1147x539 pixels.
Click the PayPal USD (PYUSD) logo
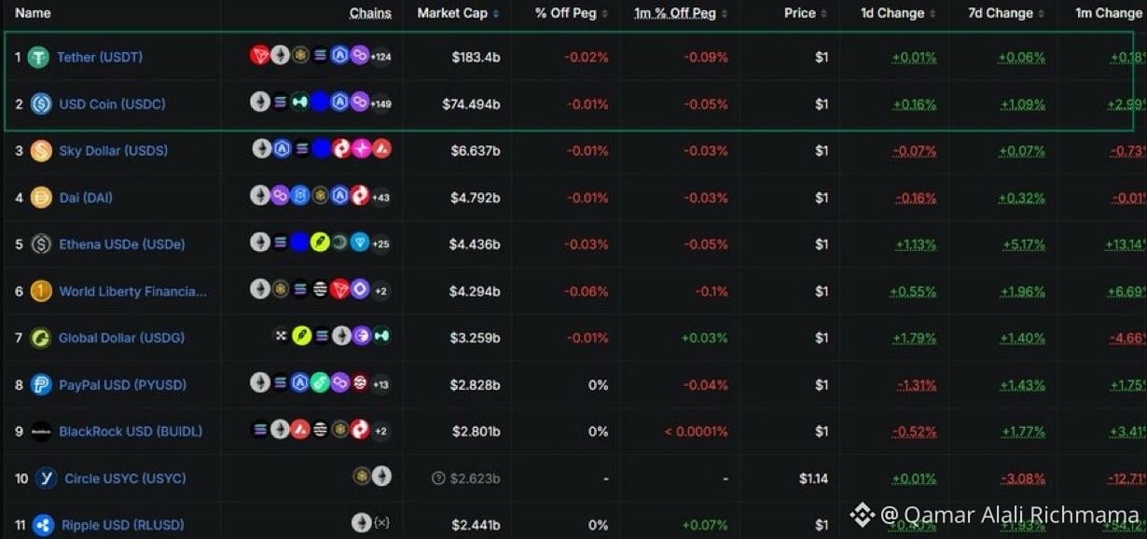pyautogui.click(x=41, y=384)
